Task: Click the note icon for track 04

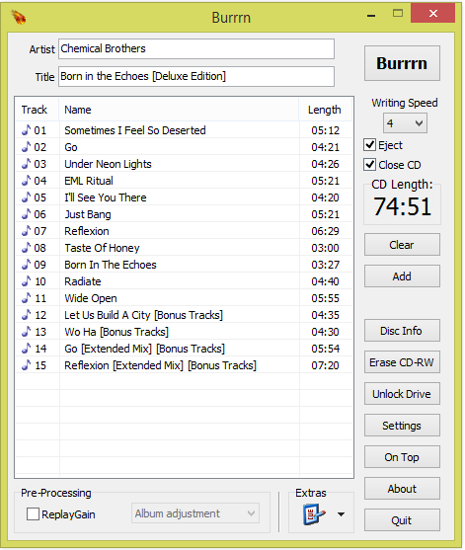Action: point(26,181)
